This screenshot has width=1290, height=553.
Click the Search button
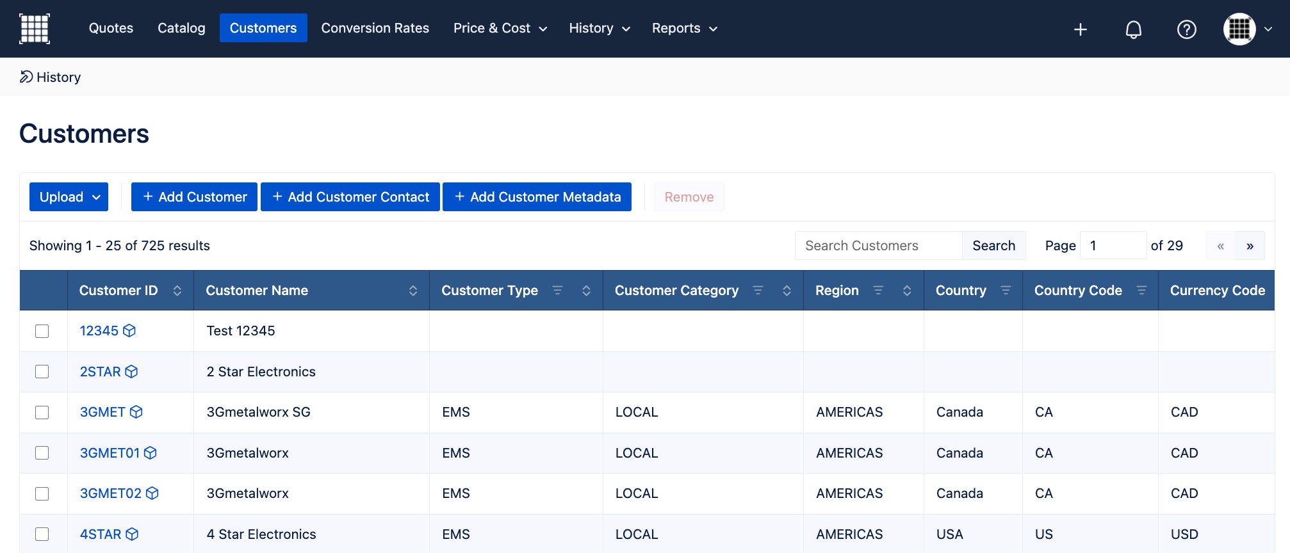point(994,246)
